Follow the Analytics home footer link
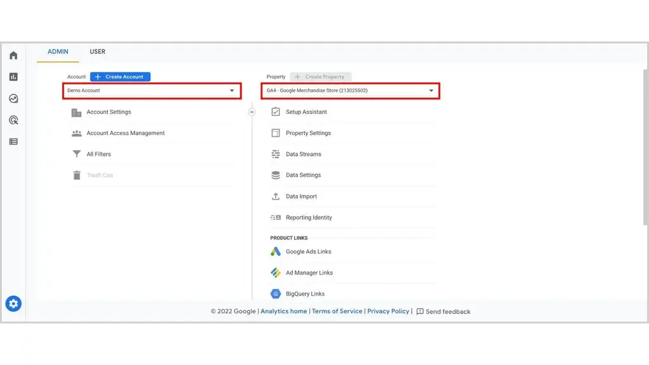Image resolution: width=649 pixels, height=365 pixels. click(x=284, y=311)
